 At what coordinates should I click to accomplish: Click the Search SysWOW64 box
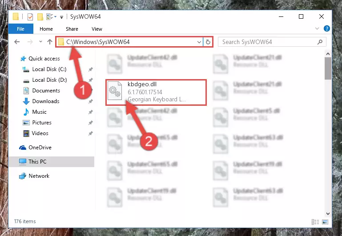click(272, 42)
